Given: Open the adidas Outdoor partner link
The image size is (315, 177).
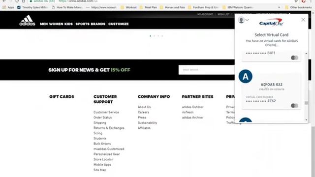Looking at the screenshot, I should click(x=193, y=107).
